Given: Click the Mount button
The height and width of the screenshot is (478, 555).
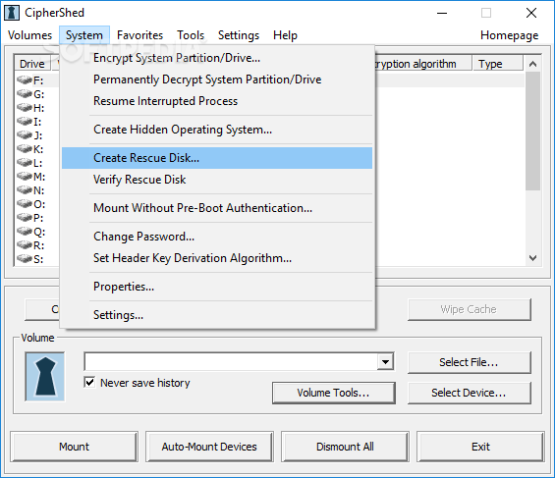Looking at the screenshot, I should [74, 447].
